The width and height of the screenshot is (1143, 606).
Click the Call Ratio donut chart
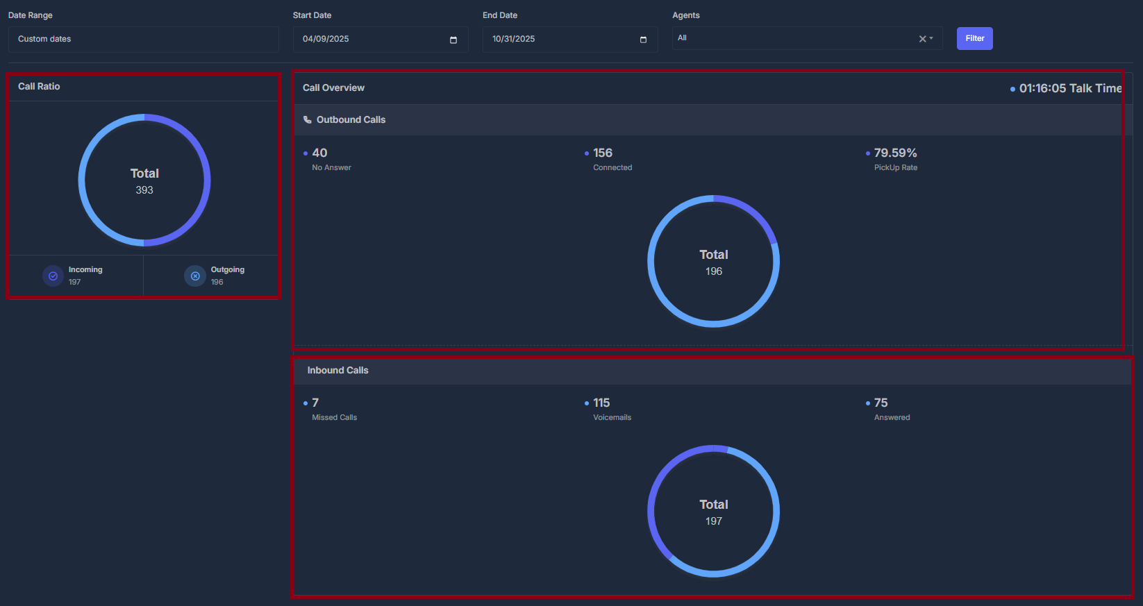pos(144,180)
